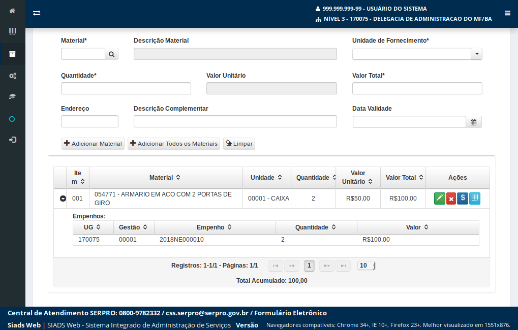Click the barcode action icon in row

pyautogui.click(x=474, y=199)
